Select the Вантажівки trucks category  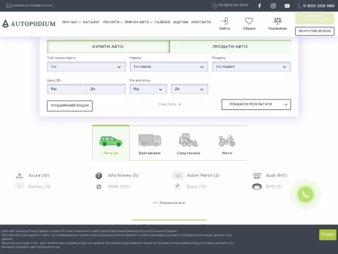coord(149,143)
